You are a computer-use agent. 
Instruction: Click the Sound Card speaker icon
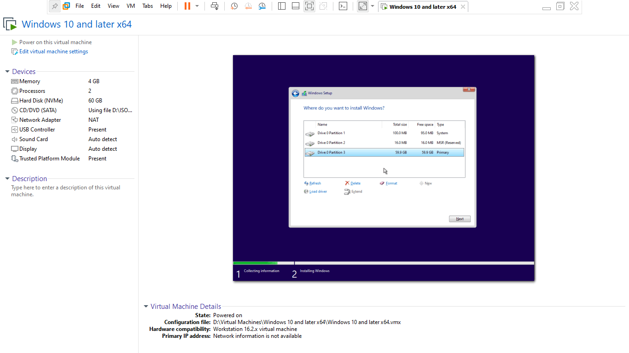[15, 139]
